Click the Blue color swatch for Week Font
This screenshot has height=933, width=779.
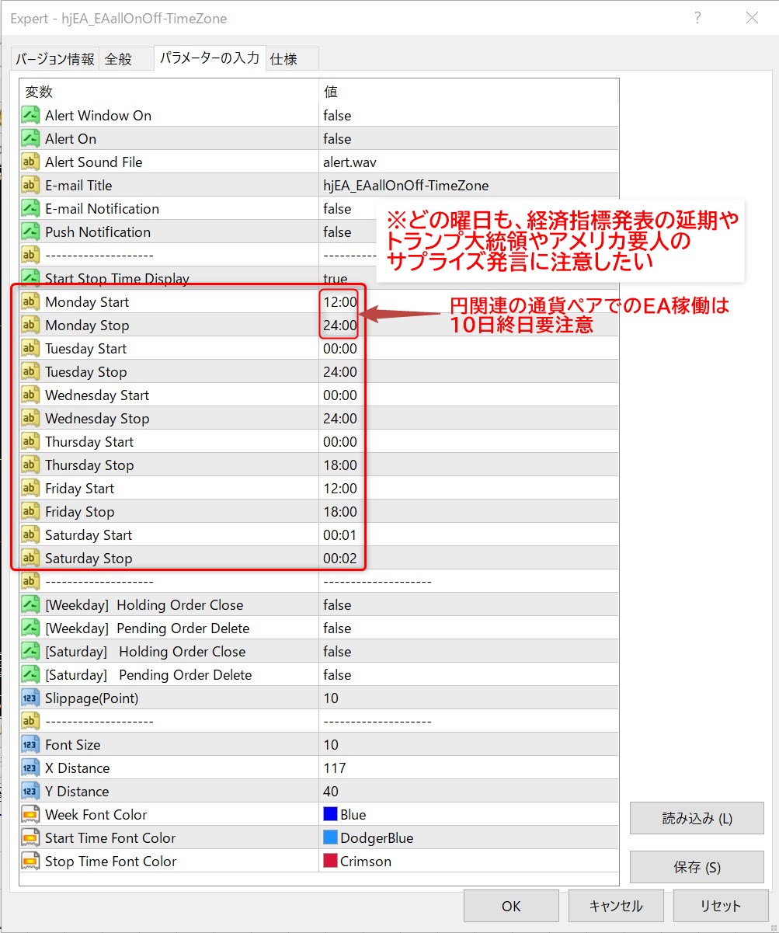pyautogui.click(x=330, y=815)
